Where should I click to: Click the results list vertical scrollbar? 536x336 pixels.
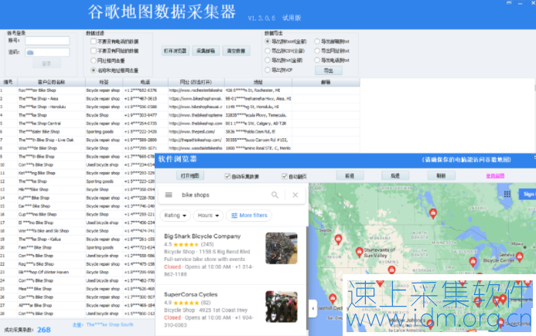[307, 277]
